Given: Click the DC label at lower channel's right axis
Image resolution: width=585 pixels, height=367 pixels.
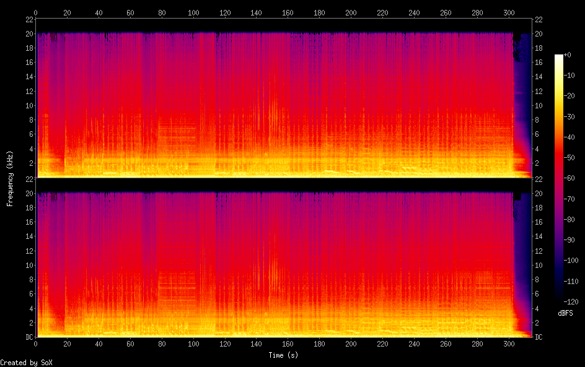Looking at the screenshot, I should tap(540, 337).
